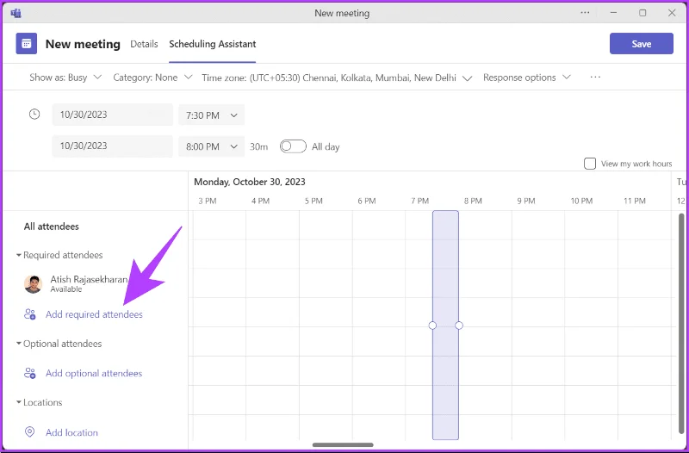
Task: Click the Atish Rajasekharan attendee name
Action: (x=89, y=279)
